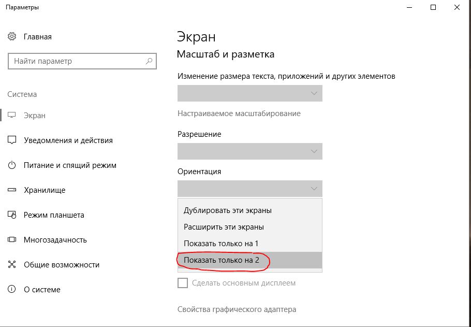Viewport: 471px width, 327px height.
Task: Select Дублировать эти экраны option
Action: [x=228, y=210]
